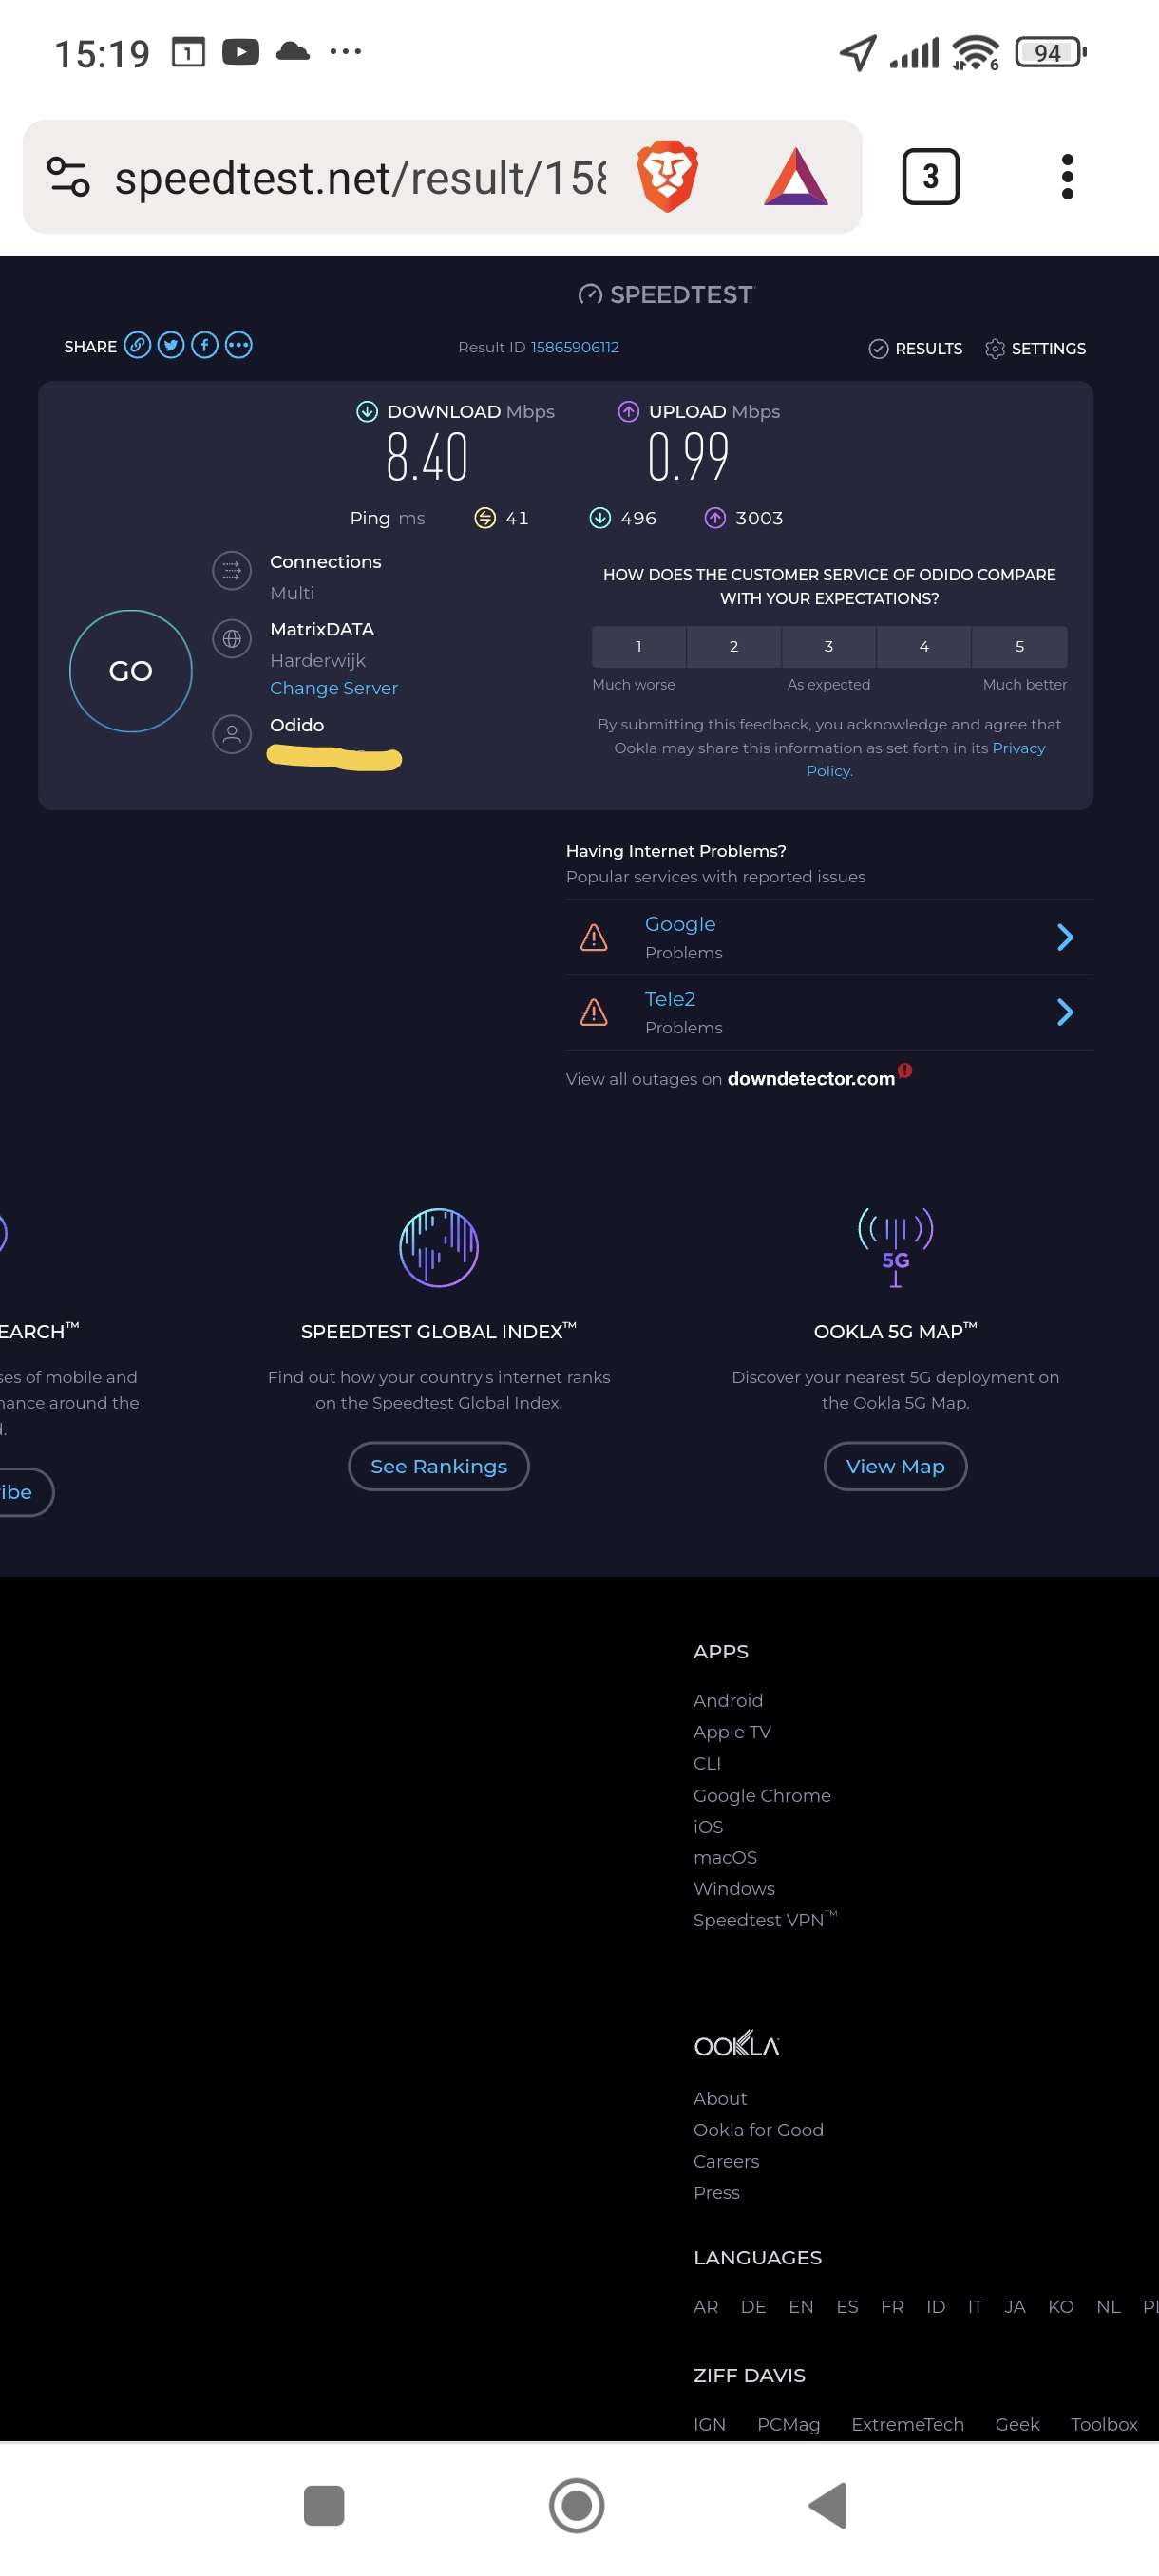Screen dimensions: 1159x2576
Task: Open ExtremeTech footer link
Action: (907, 2424)
